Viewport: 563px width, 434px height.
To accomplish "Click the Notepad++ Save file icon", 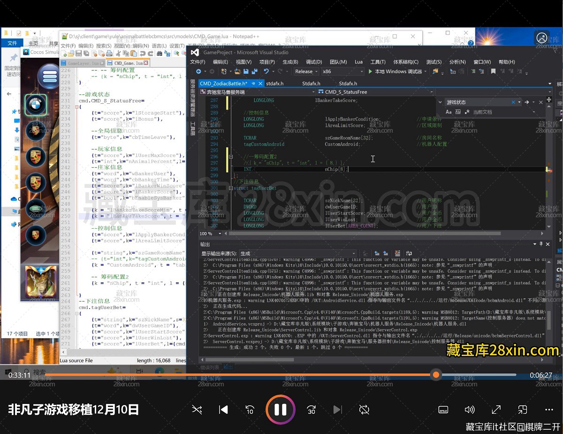I will click(x=79, y=54).
